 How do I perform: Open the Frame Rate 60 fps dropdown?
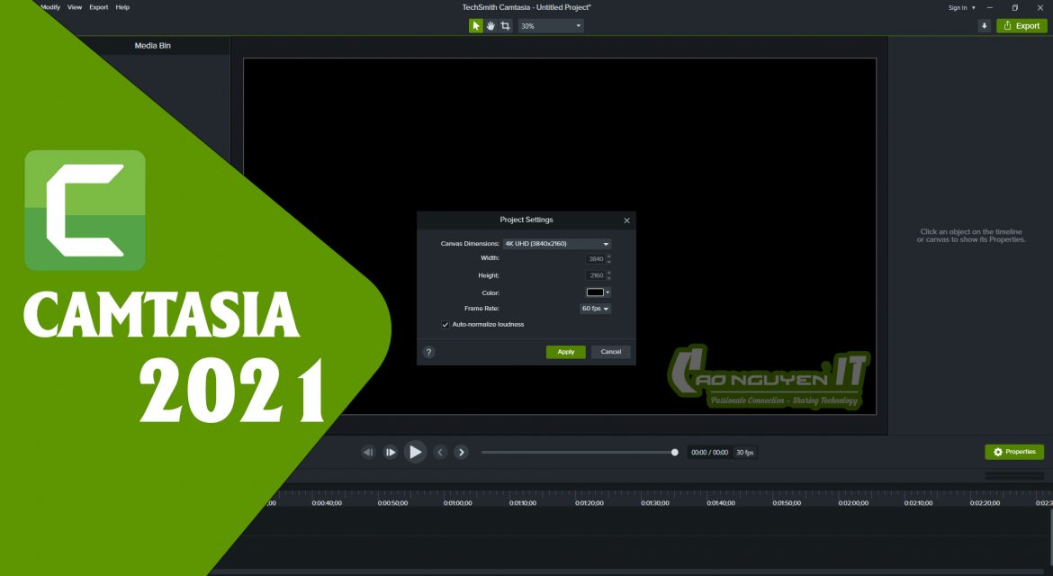point(595,309)
